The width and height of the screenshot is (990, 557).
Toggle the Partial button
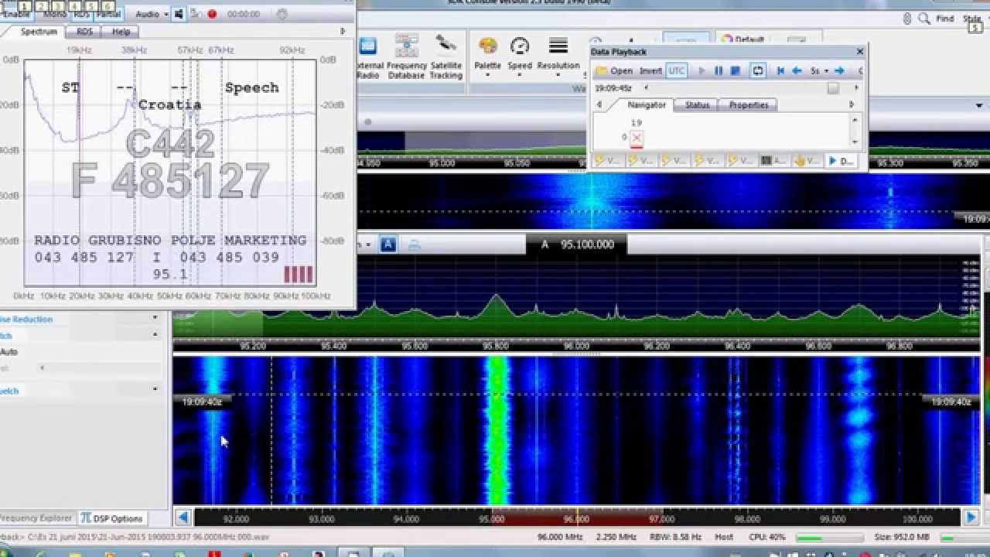[x=108, y=14]
